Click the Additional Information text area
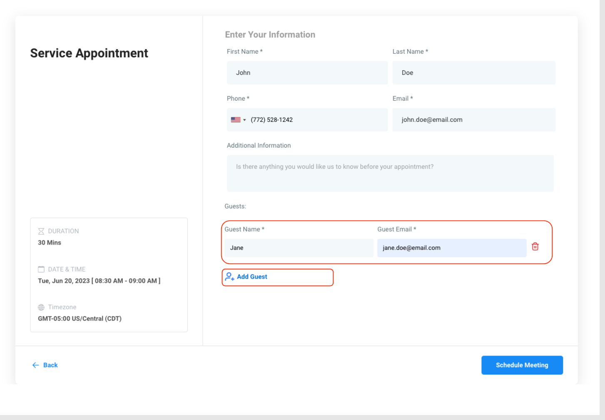605x420 pixels. (390, 173)
